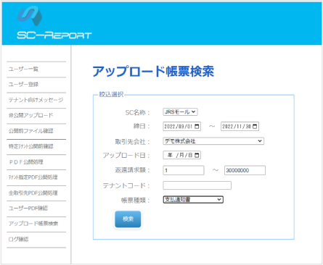This screenshot has width=323, height=265.
Task: Open the 帳票種類 dropdown showing 支払通知書
Action: click(x=193, y=200)
